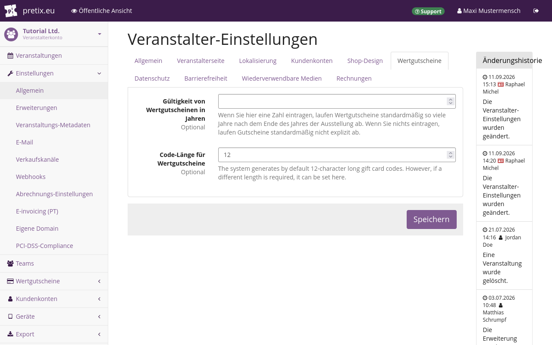The image size is (552, 345).
Task: Open the Tutorial Ltd. organizer account dropdown
Action: coord(54,34)
